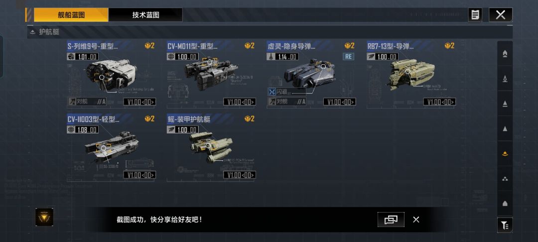Viewport: 538px width, 242px height.
Task: Open 虚灵 stealth missile blueprint card
Action: (x=311, y=74)
